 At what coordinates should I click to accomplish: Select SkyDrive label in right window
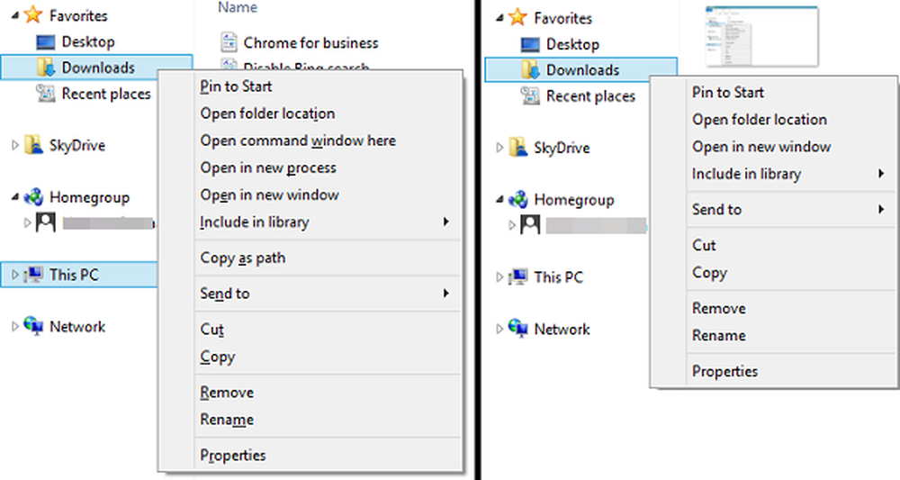pyautogui.click(x=562, y=148)
